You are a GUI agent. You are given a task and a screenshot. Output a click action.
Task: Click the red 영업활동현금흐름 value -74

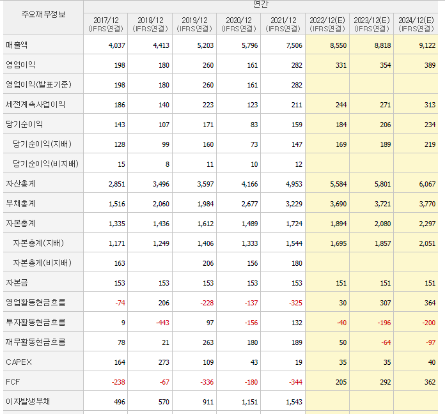coord(120,303)
